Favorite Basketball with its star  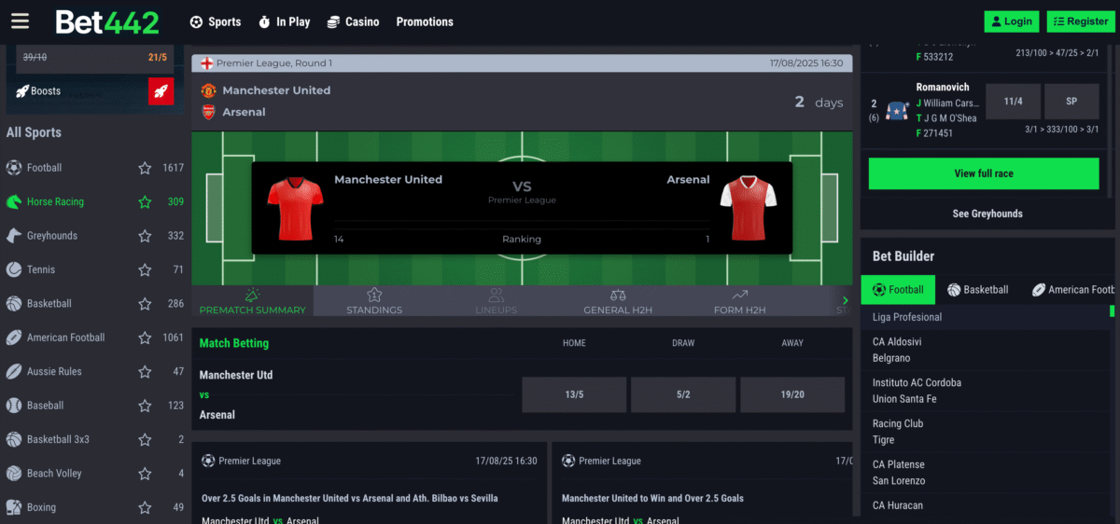coord(145,303)
